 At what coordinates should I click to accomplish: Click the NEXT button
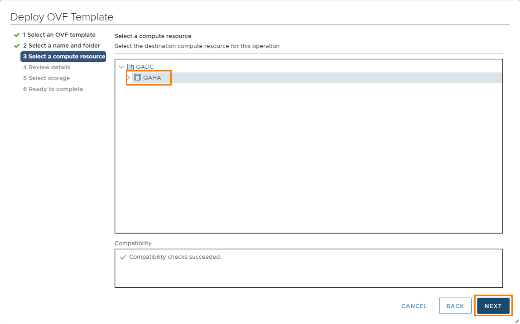tap(493, 306)
